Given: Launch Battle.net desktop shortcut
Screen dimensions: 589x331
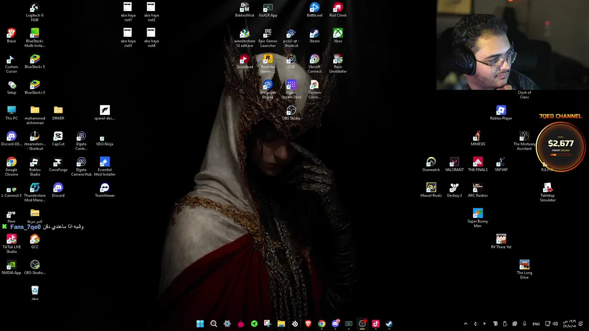Looking at the screenshot, I should click(x=314, y=10).
